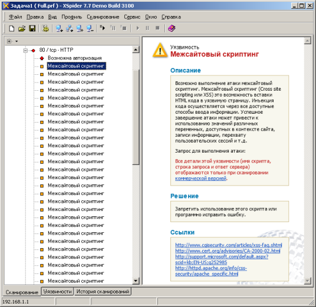Open profile settings gear icon
316x307 pixels.
pos(45,28)
